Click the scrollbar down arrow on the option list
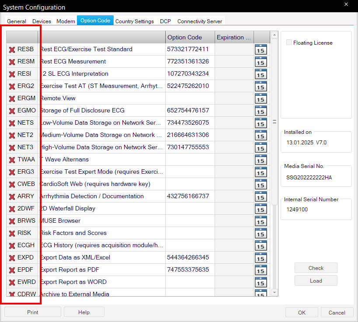The height and width of the screenshot is (322, 358). [x=274, y=292]
